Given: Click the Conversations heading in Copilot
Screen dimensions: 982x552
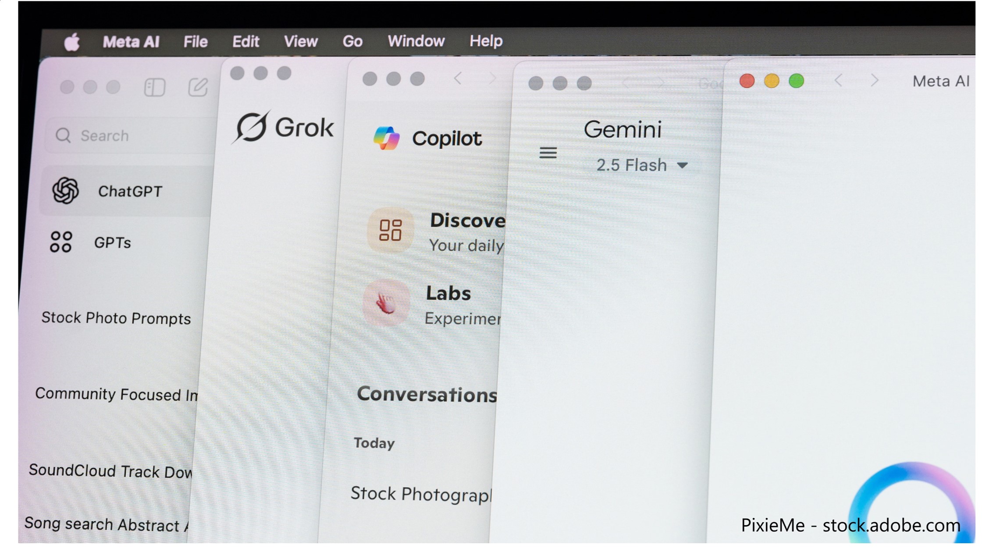Looking at the screenshot, I should coord(427,395).
